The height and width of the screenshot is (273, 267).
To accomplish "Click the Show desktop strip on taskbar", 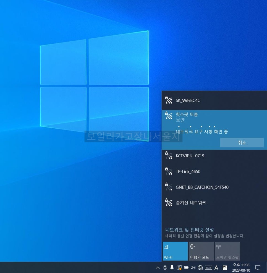I will 266,267.
